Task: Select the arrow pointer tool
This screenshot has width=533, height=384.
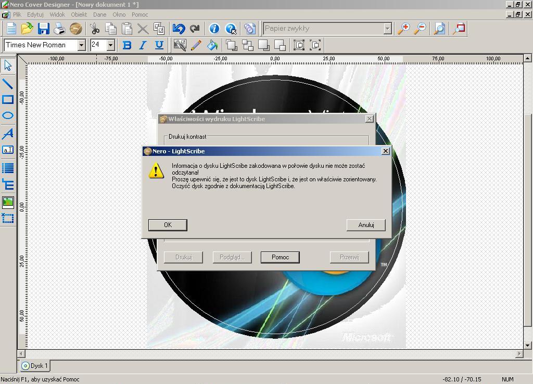Action: click(8, 65)
